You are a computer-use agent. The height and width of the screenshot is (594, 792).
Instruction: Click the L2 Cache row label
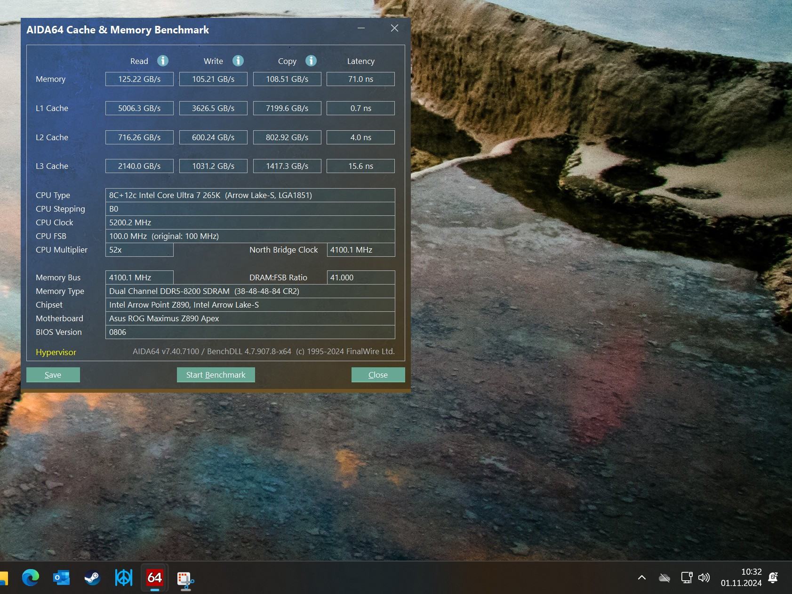pos(52,137)
